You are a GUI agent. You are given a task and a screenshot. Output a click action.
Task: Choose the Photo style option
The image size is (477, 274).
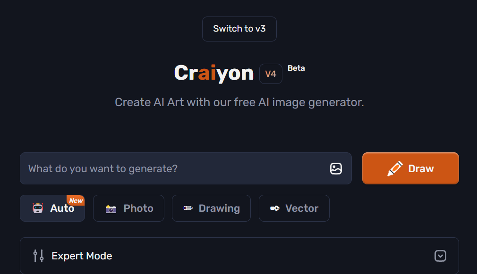coord(138,208)
